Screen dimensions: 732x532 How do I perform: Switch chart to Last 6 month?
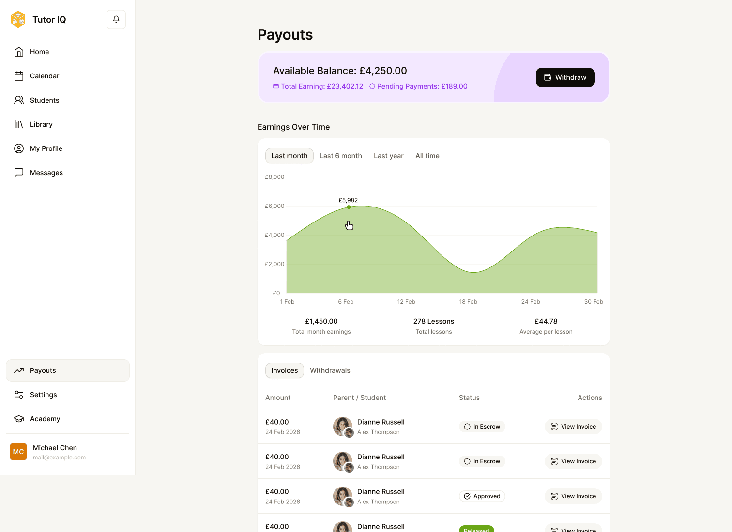(x=341, y=156)
